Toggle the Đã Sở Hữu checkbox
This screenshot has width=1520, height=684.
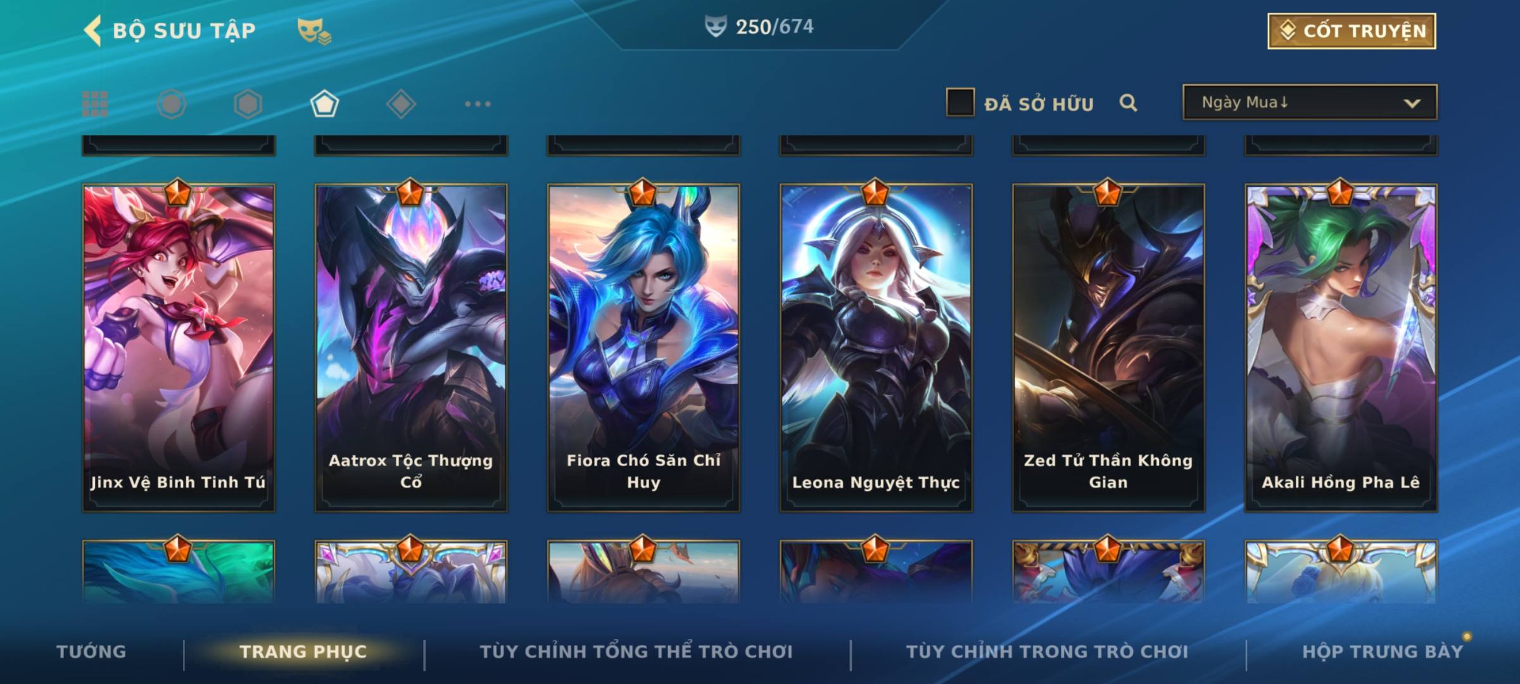click(960, 103)
